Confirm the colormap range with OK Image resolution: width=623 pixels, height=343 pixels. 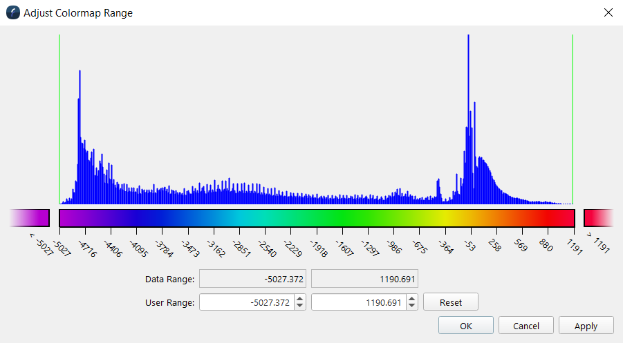pyautogui.click(x=465, y=326)
